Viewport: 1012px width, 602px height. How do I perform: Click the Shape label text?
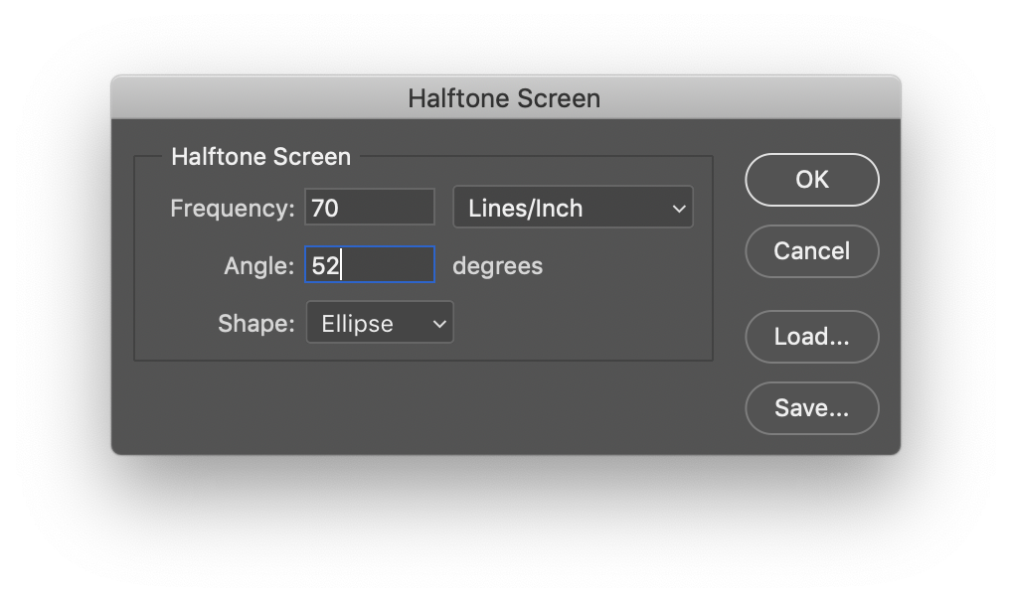pyautogui.click(x=255, y=324)
